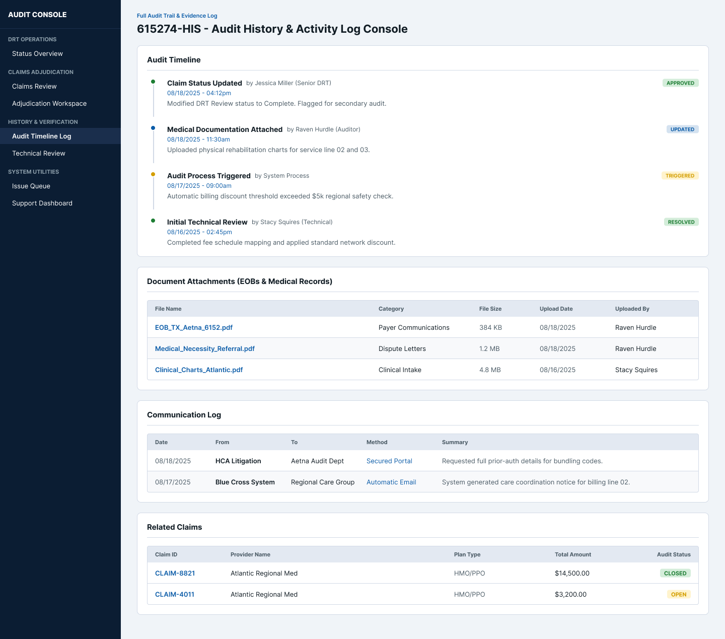Click the green dot for Claim Status Updated
The height and width of the screenshot is (639, 725).
tap(153, 82)
